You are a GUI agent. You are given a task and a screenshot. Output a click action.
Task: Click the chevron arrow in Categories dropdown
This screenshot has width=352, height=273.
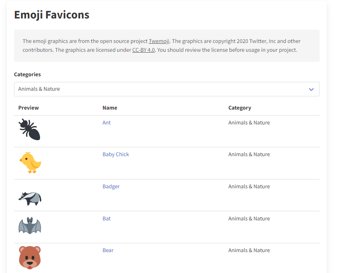(311, 90)
